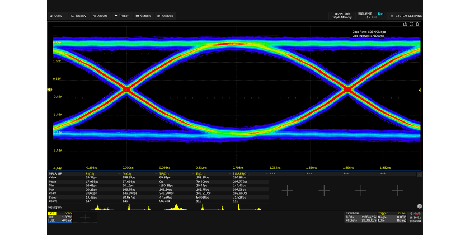Select the Rj(C1) column header

coord(90,174)
